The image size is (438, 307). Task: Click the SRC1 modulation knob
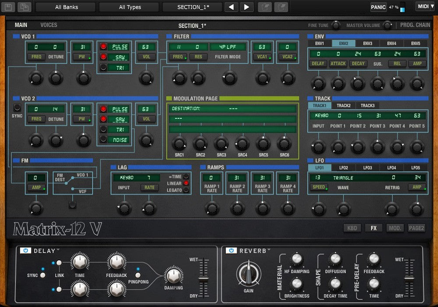pos(179,144)
